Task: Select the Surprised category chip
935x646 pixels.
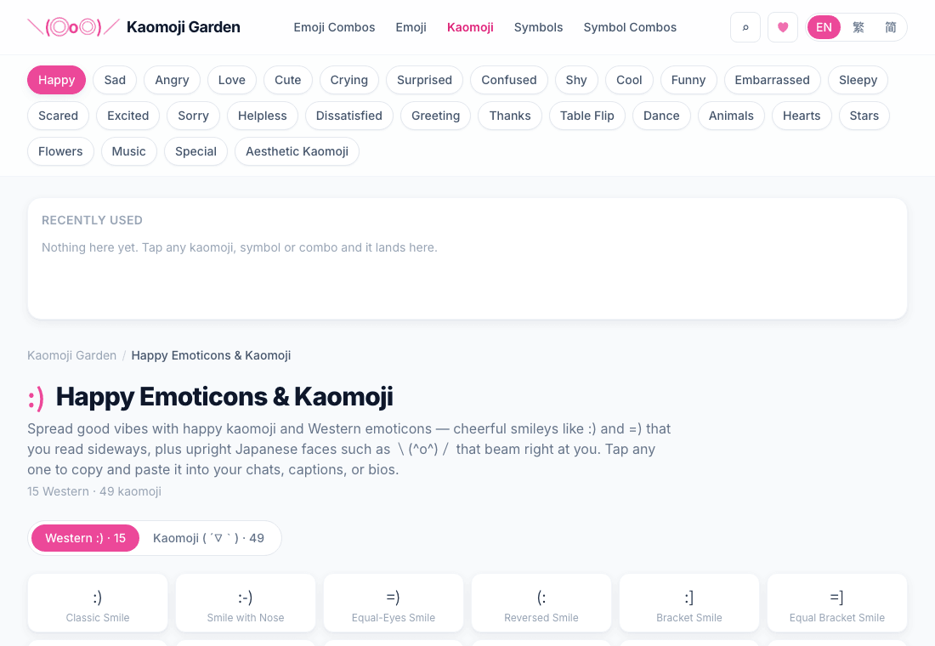Action: tap(424, 80)
